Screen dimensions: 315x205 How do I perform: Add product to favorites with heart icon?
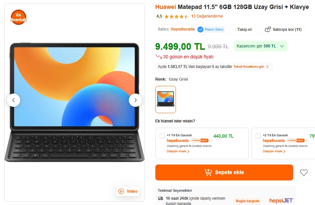pos(304,172)
